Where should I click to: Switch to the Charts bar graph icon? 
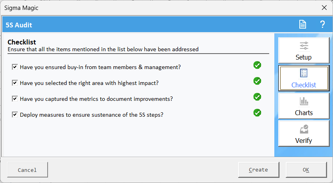tap(304, 101)
